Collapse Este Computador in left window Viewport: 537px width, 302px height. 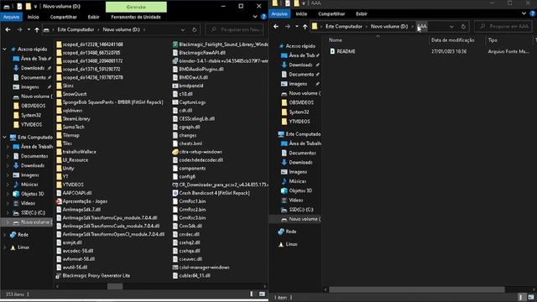[x=4, y=138]
